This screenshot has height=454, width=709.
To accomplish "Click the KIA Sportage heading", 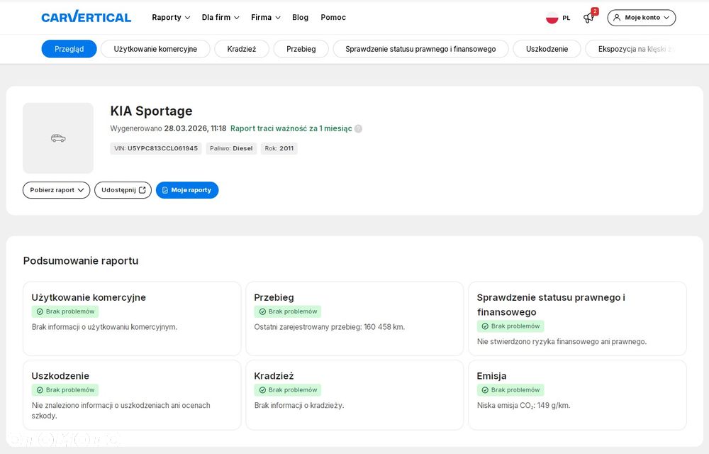I will (x=151, y=111).
